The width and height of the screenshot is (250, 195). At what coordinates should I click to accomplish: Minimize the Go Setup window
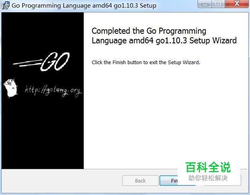[205, 4]
